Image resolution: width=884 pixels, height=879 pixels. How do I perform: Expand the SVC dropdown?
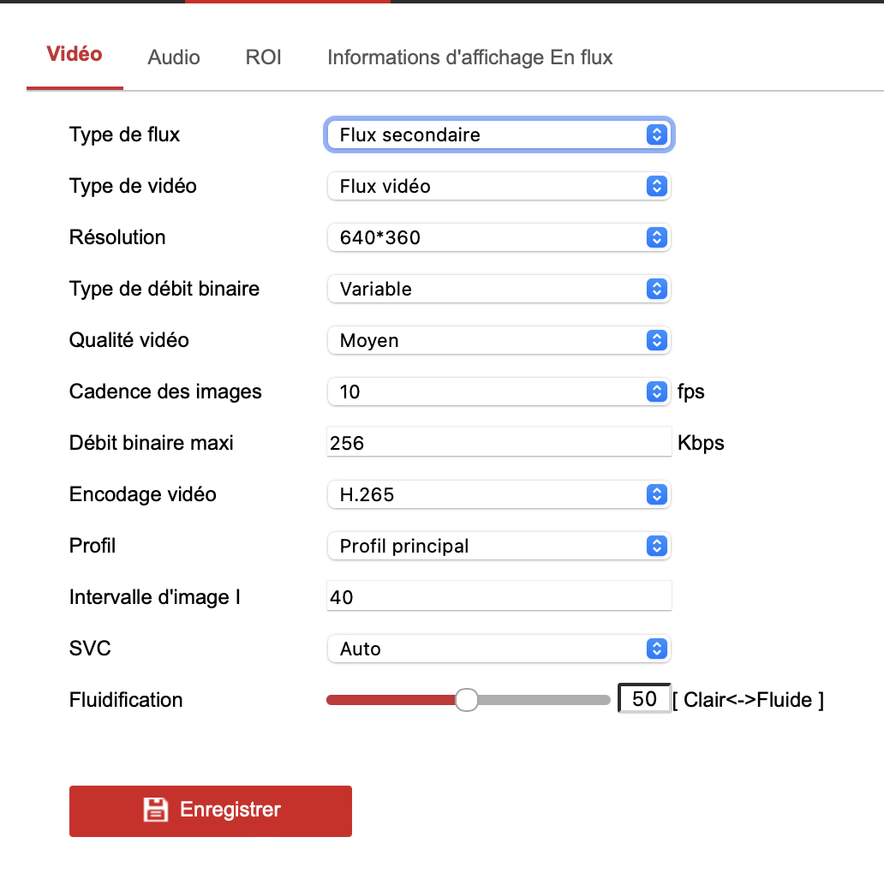pos(499,649)
